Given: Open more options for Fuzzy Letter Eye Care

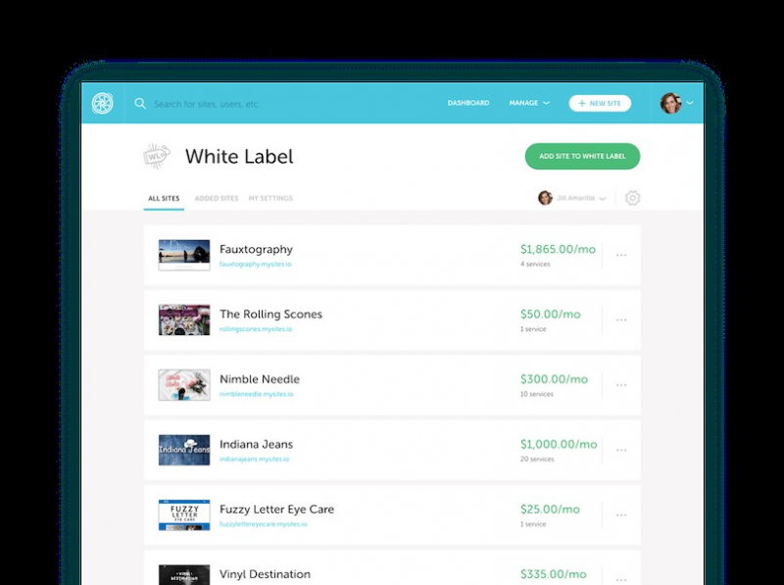Looking at the screenshot, I should click(621, 515).
